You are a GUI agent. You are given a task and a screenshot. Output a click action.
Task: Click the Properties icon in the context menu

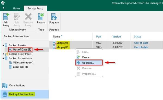point(78,74)
